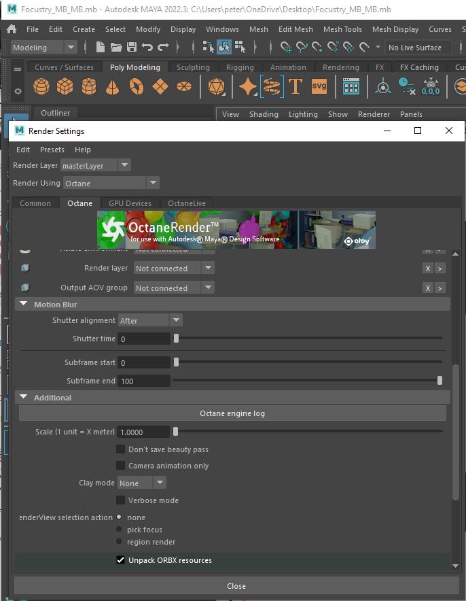Open the viewport Shading menu
The height and width of the screenshot is (601, 466).
pos(264,114)
